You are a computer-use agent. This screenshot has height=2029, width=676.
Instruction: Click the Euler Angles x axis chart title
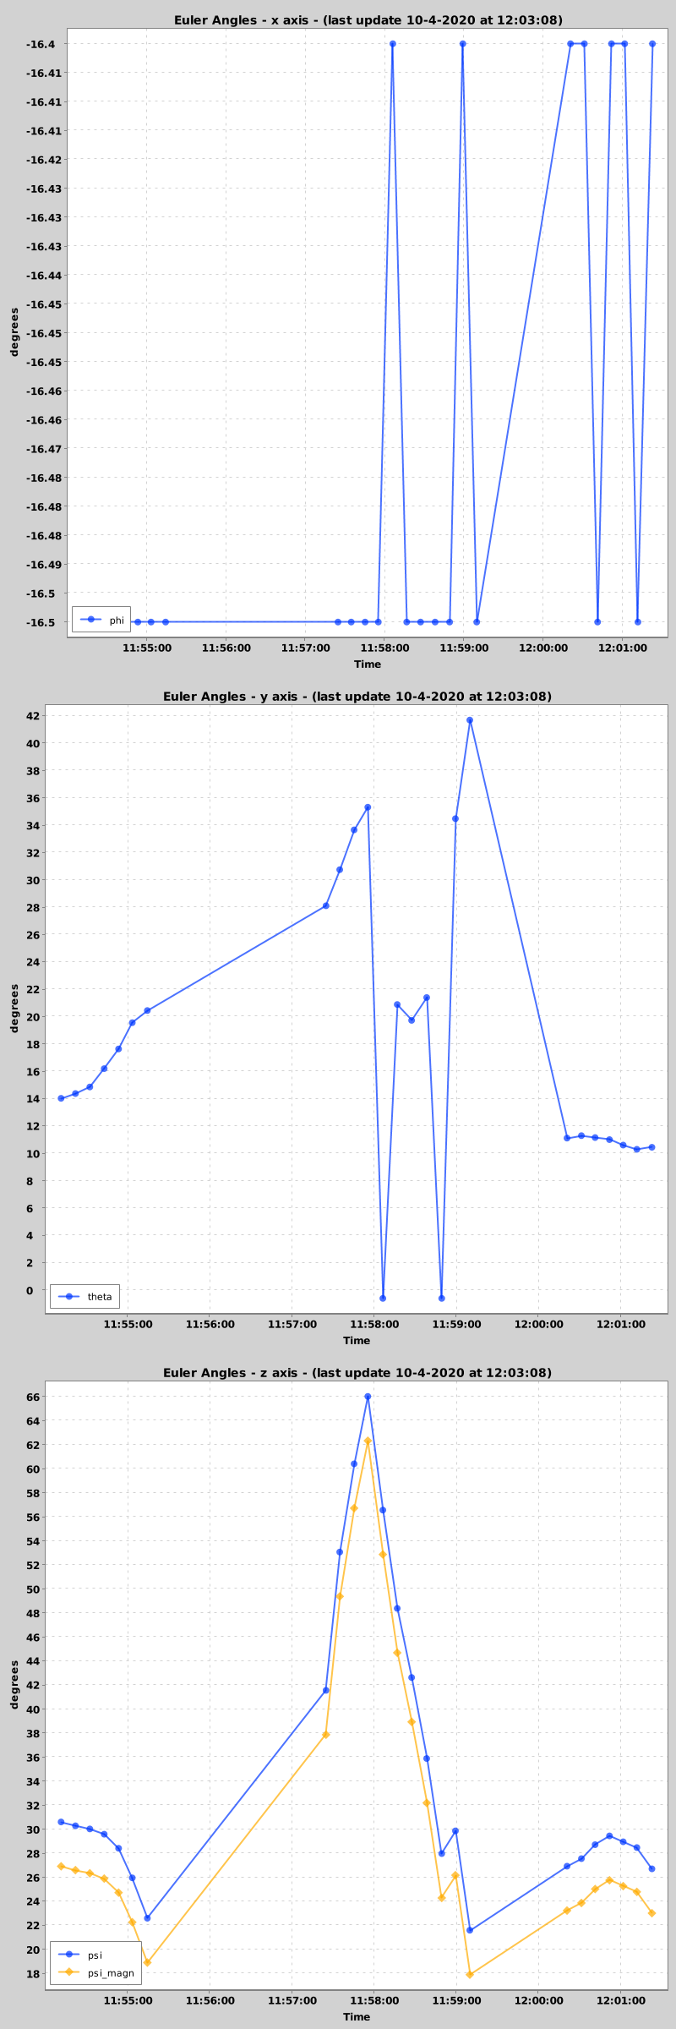coord(368,20)
